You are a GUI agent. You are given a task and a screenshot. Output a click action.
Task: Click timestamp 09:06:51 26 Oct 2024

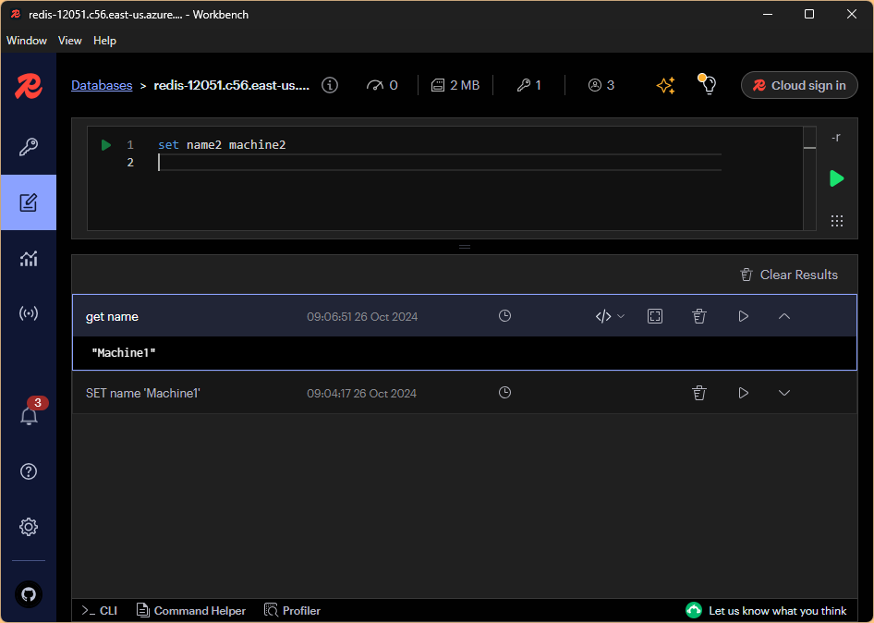coord(362,317)
